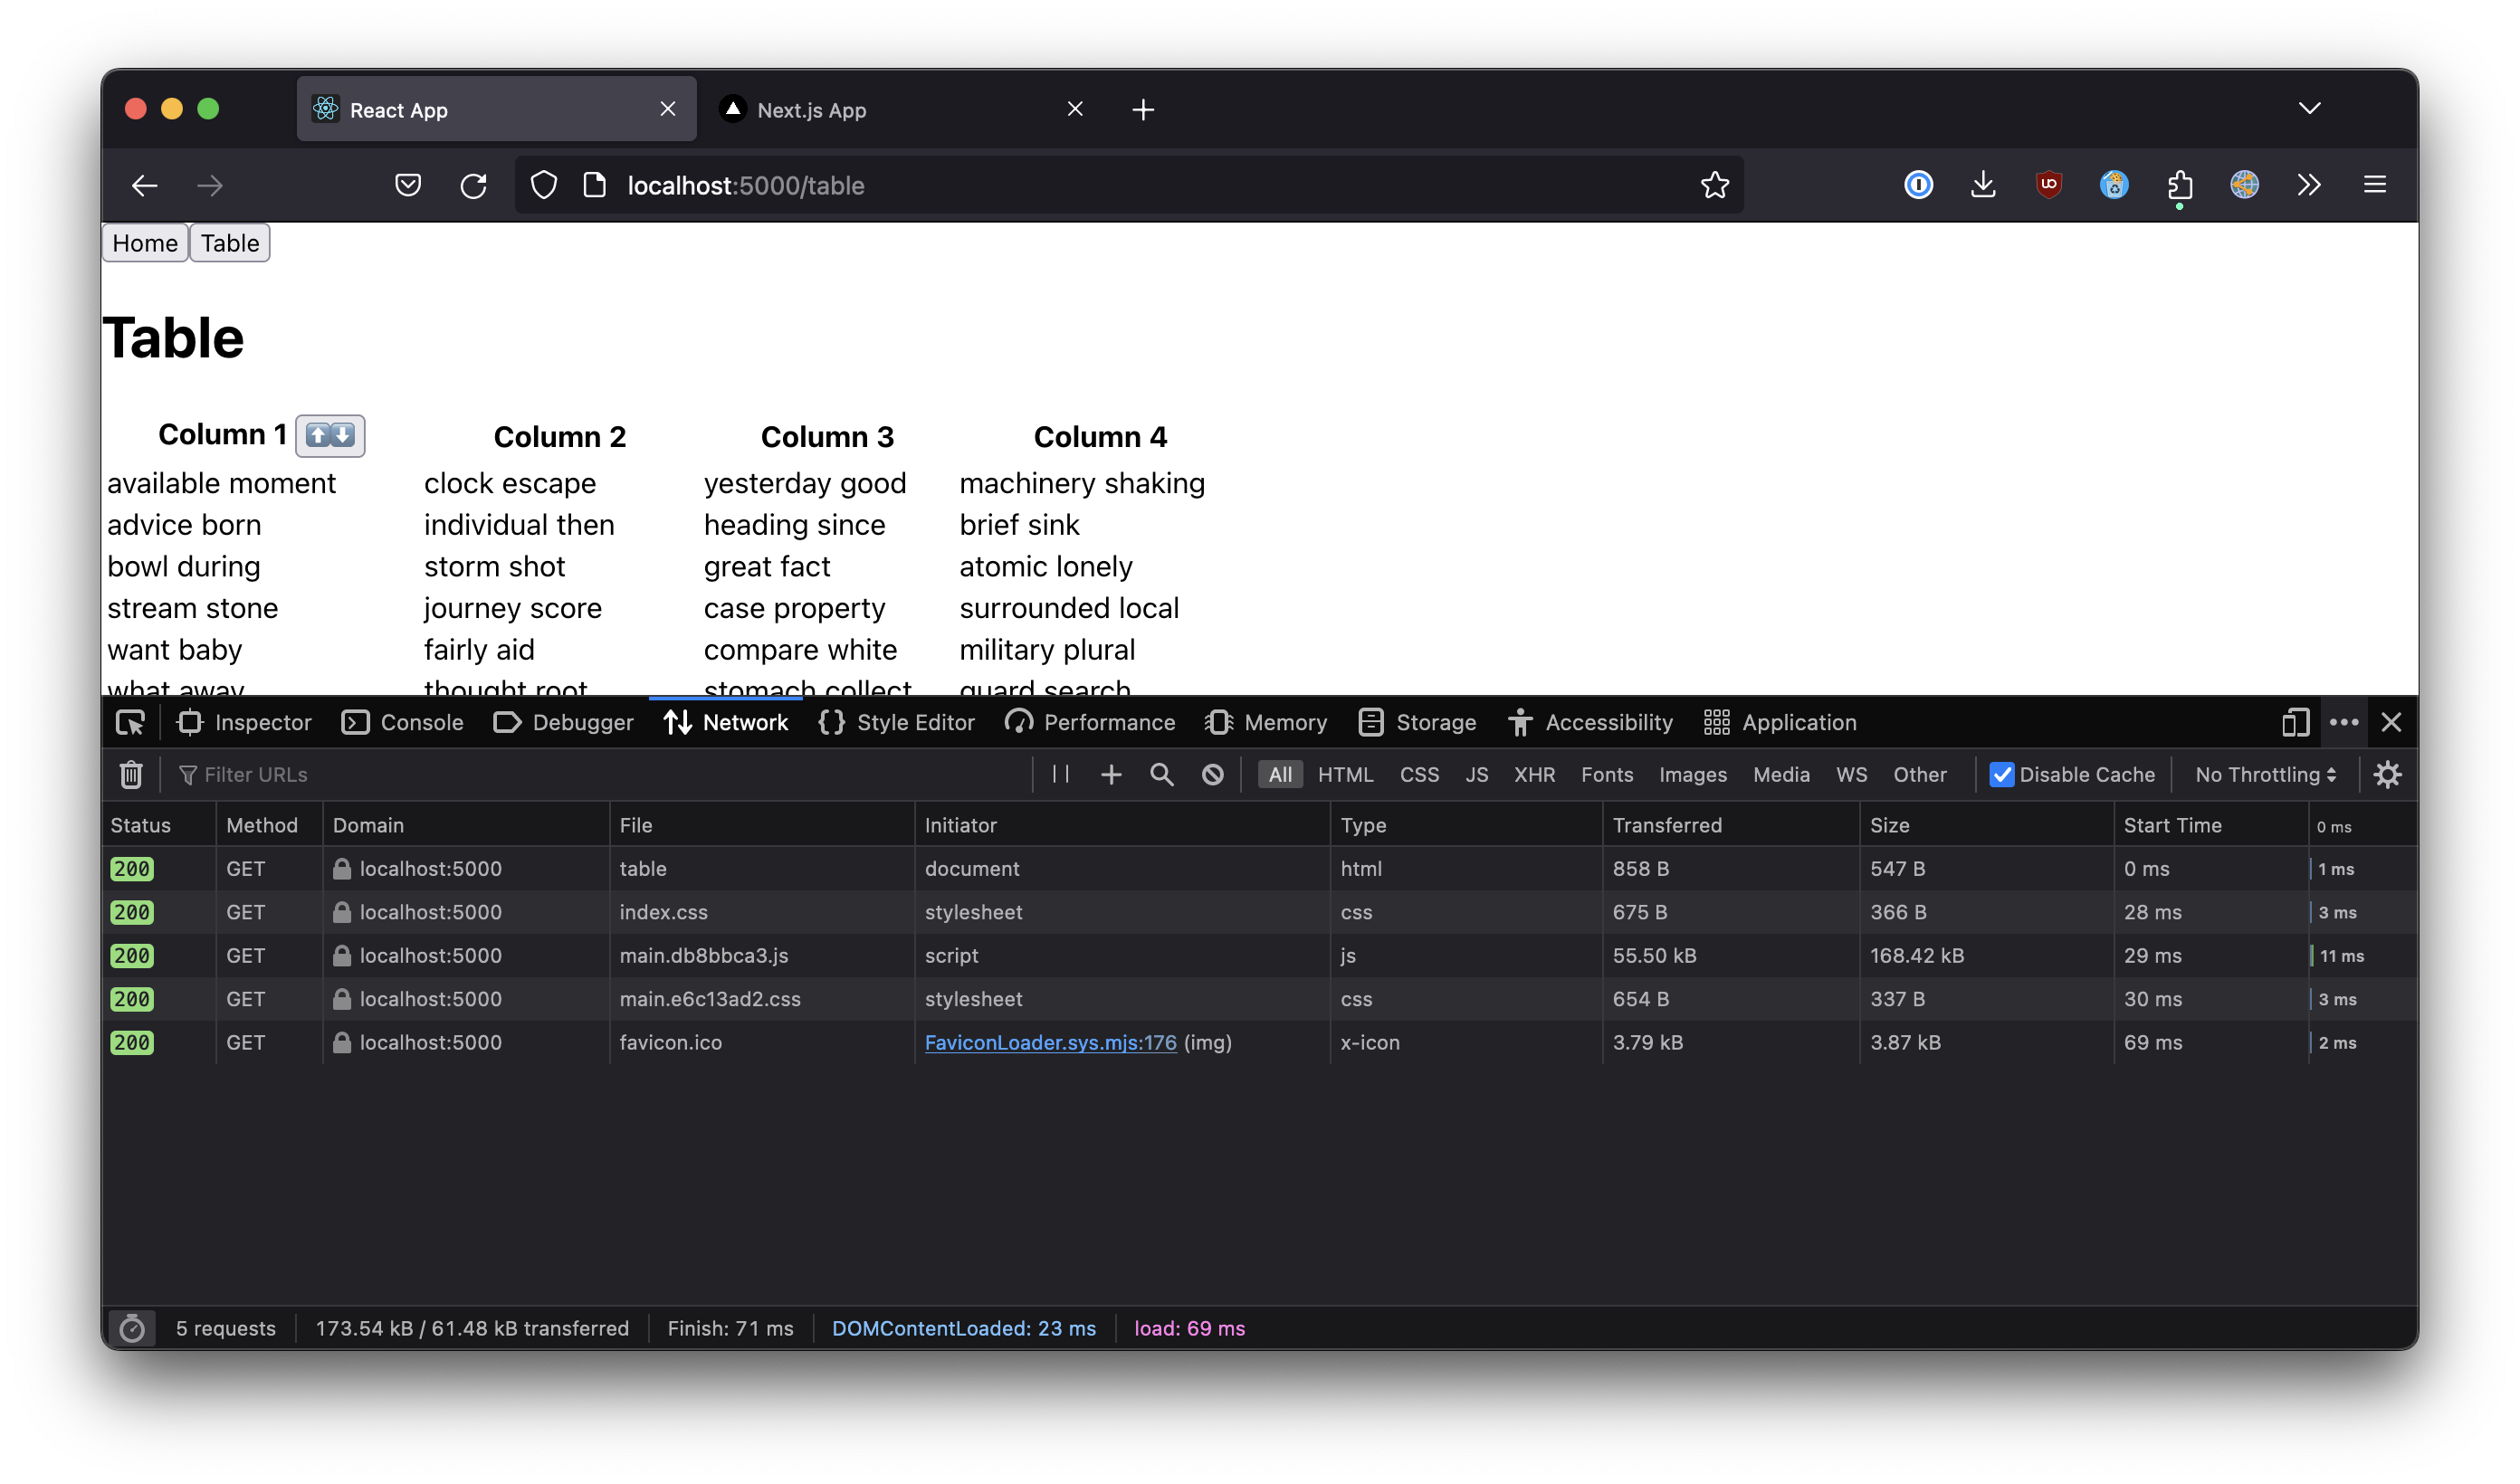Filter requests by Other

click(1919, 774)
